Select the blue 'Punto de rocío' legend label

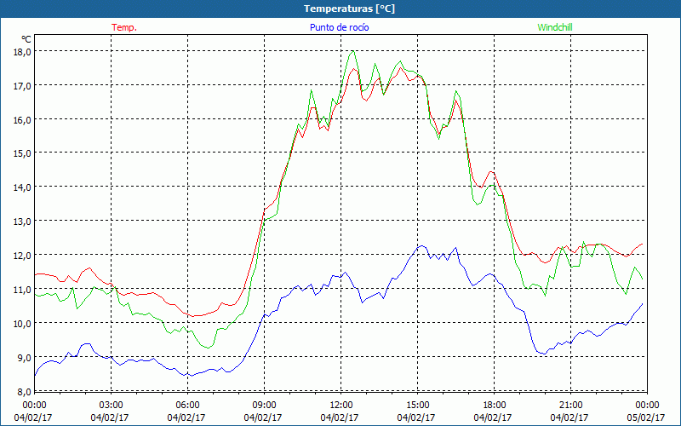339,27
